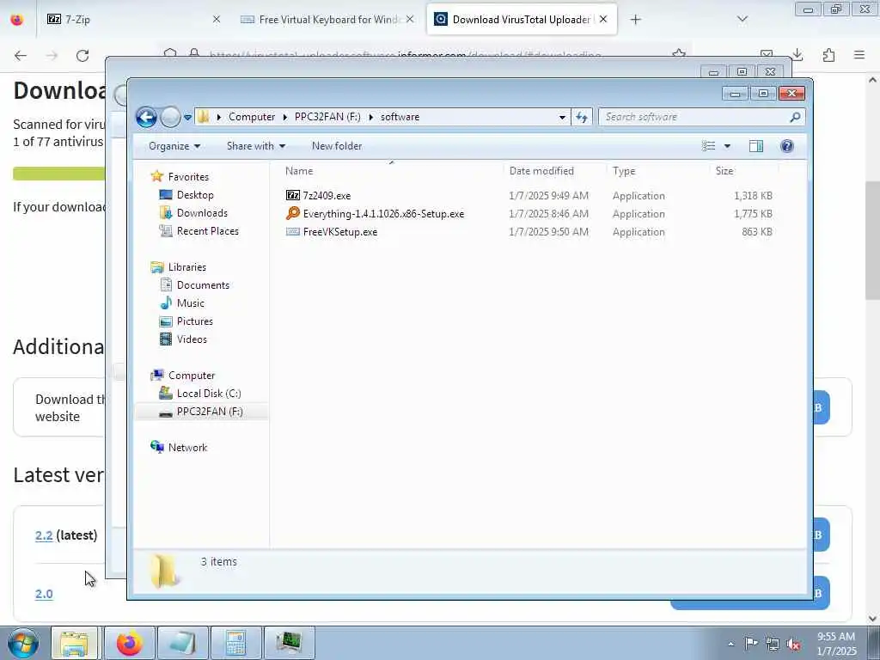
Task: Click the muted volume tray icon
Action: (793, 644)
